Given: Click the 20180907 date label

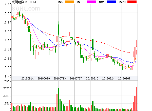Looking at the screenshot, I should [x=124, y=78].
